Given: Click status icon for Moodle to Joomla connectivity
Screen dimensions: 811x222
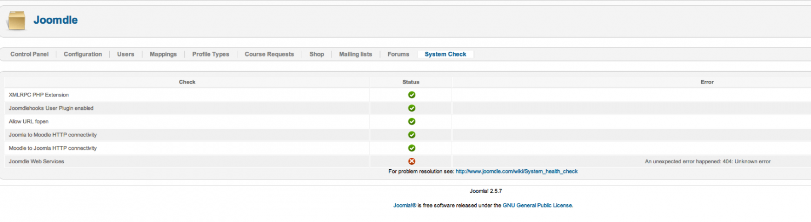Looking at the screenshot, I should 411,148.
